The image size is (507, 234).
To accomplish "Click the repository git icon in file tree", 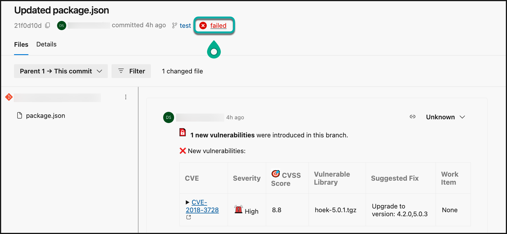I will (x=9, y=97).
